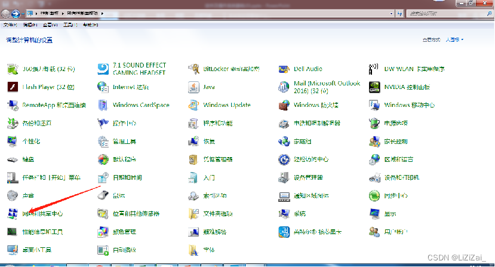Click the Devices and Printers link
The width and height of the screenshot is (495, 267).
click(x=402, y=177)
